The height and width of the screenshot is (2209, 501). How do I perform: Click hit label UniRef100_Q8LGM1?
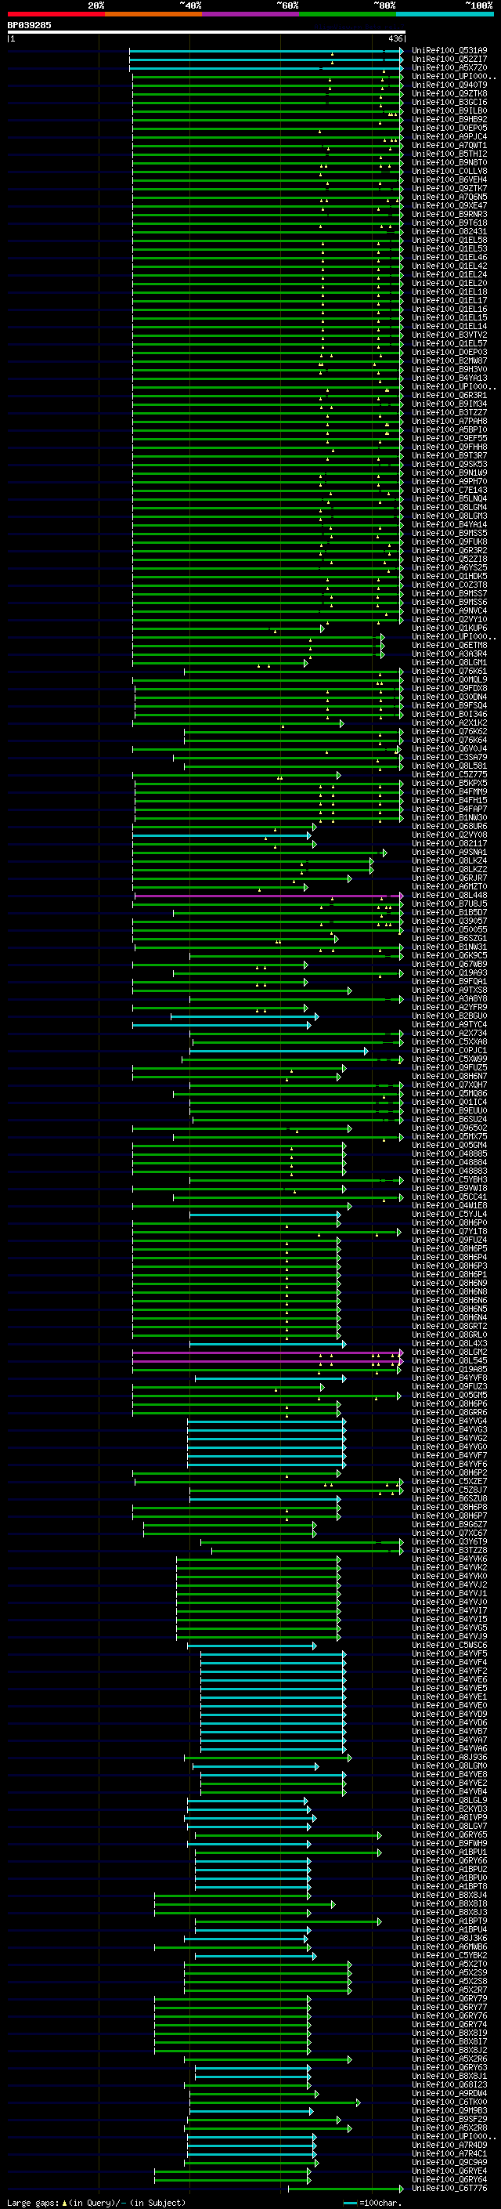449,662
